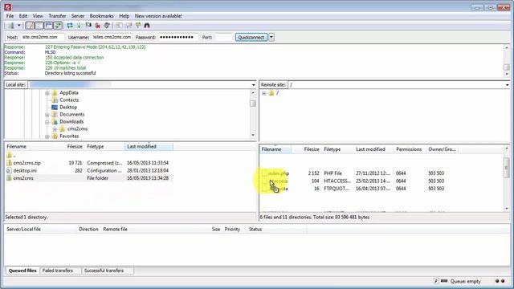Refresh the file and folder lists
Viewport: 514px width, 289px height.
(70, 25)
